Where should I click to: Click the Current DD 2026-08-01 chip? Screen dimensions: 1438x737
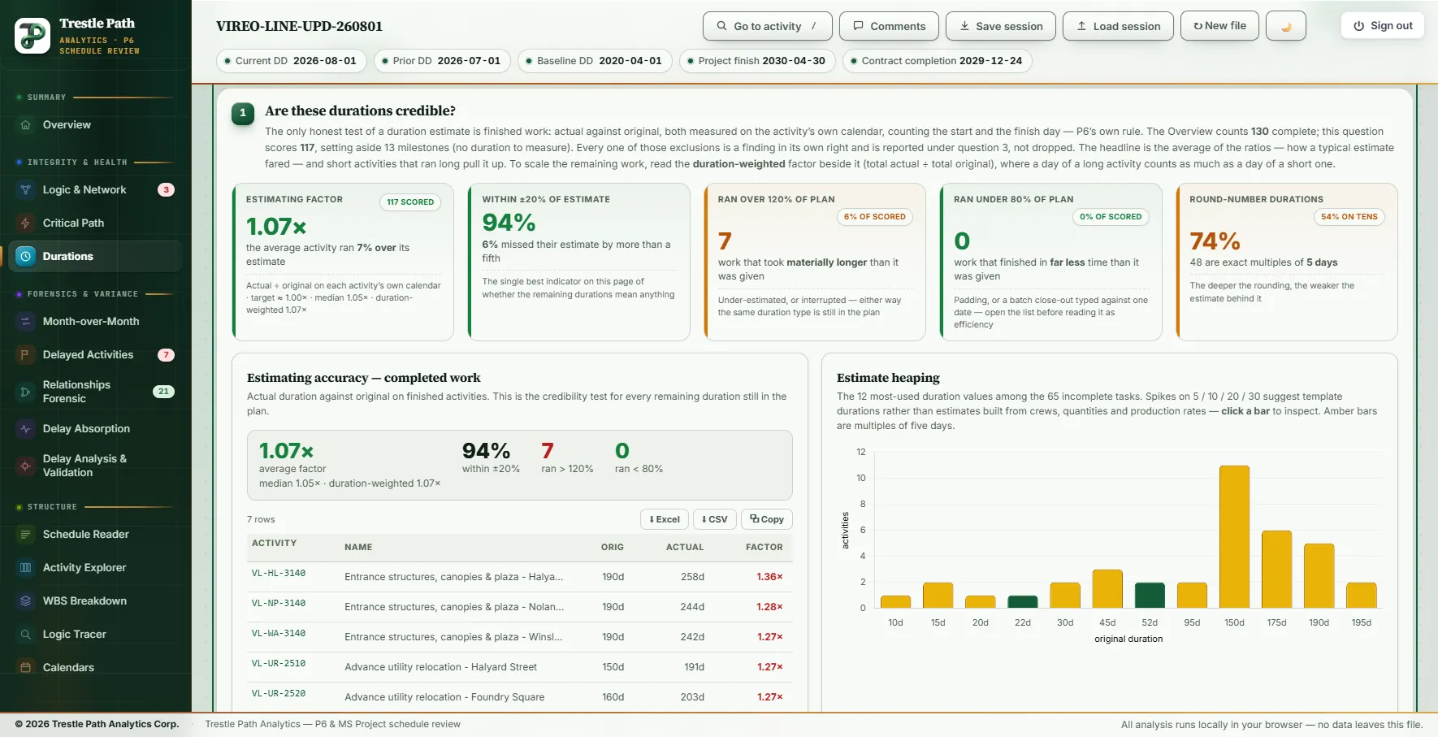click(x=292, y=61)
